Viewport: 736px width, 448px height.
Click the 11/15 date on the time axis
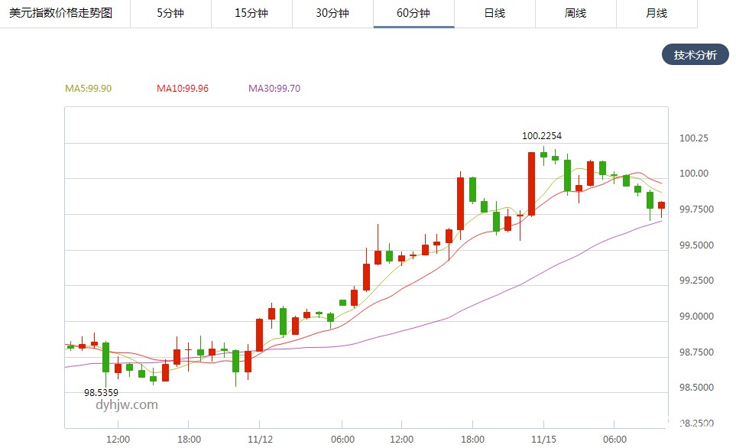click(x=543, y=440)
